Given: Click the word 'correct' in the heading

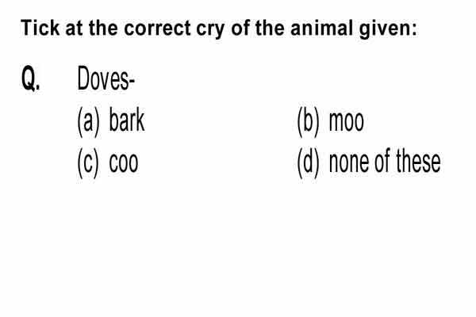Looking at the screenshot, I should (x=157, y=29).
